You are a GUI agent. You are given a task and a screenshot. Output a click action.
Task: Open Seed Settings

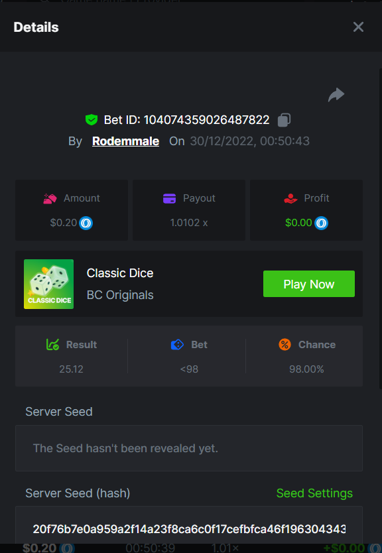pos(314,493)
